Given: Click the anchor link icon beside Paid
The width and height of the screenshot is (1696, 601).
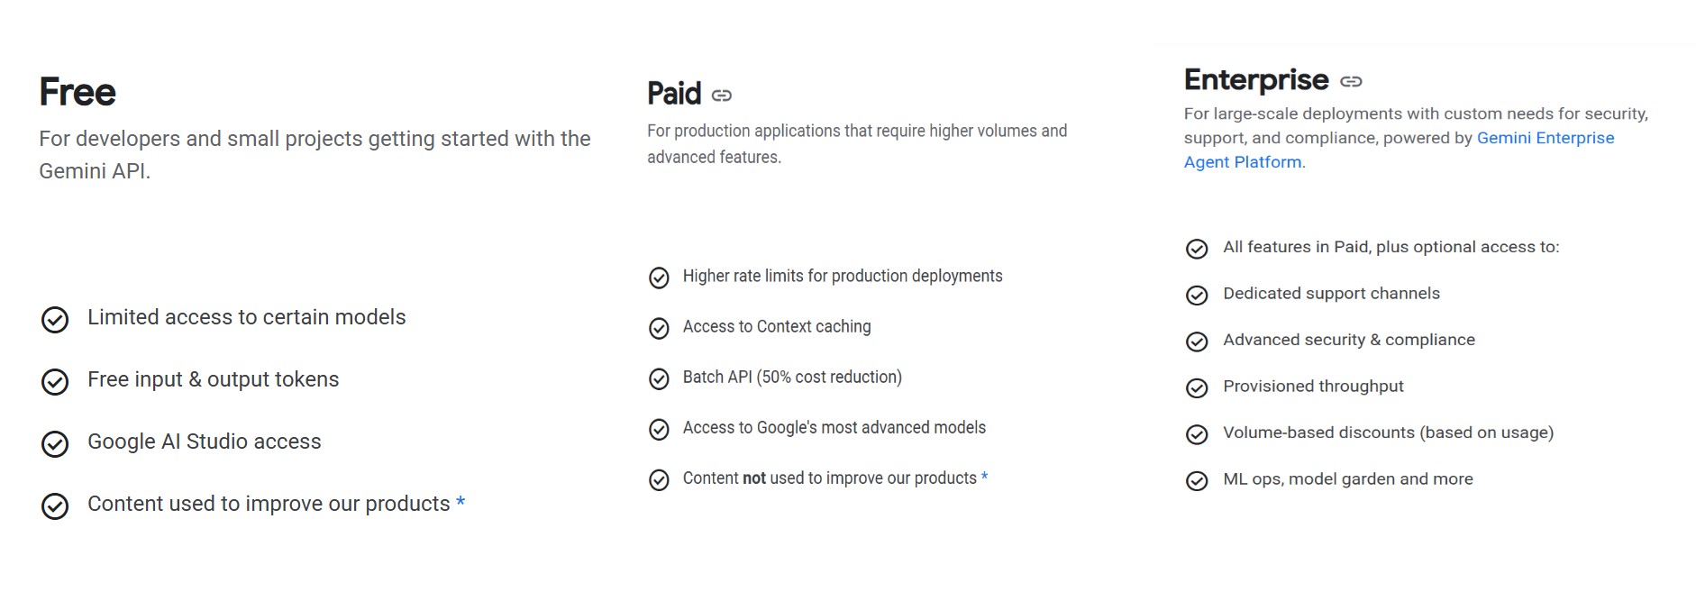Looking at the screenshot, I should (x=722, y=95).
